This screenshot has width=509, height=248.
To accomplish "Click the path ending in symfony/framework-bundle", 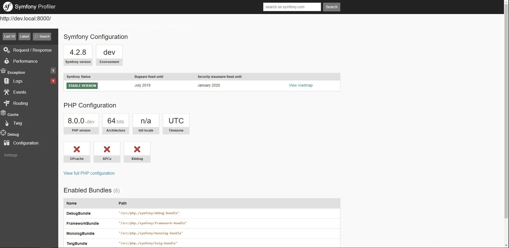I will tap(153, 223).
